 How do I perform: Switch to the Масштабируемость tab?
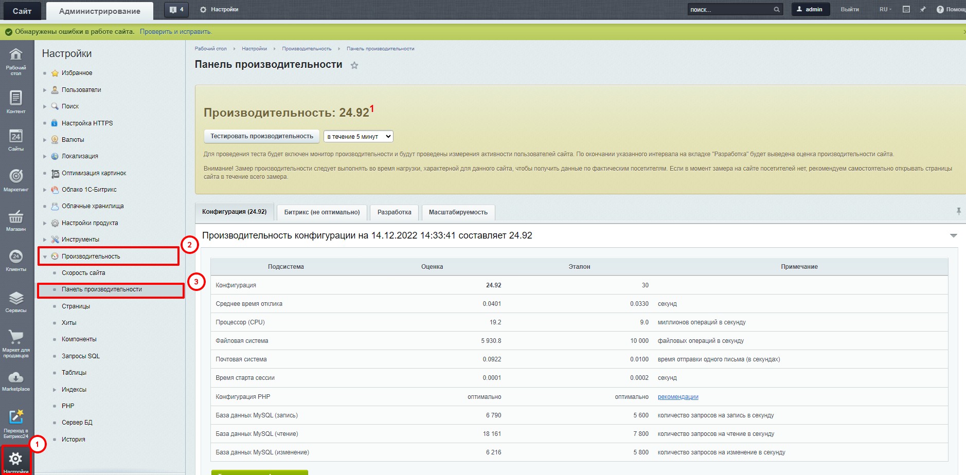click(x=458, y=212)
